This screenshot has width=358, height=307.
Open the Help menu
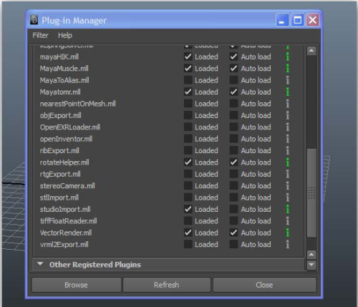65,35
